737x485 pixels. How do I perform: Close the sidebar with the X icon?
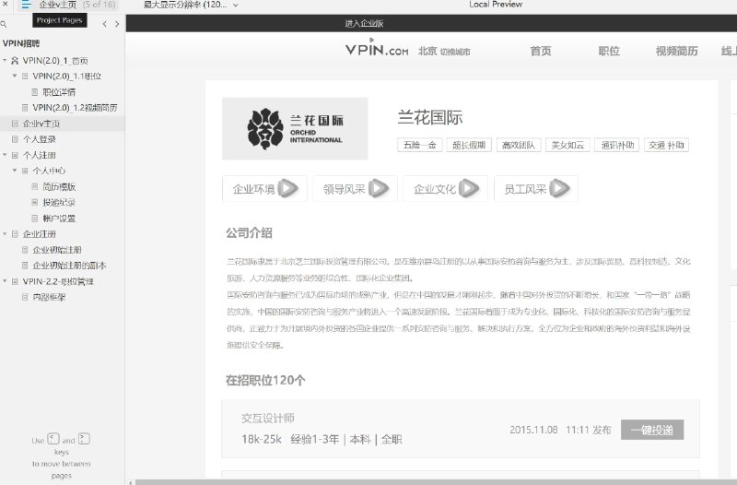click(6, 4)
